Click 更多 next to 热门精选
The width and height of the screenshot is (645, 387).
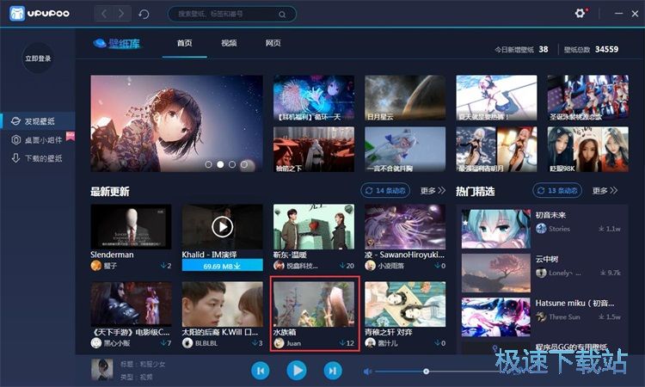point(605,190)
